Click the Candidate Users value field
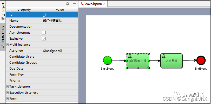The height and width of the screenshot is (104, 211). [60, 57]
